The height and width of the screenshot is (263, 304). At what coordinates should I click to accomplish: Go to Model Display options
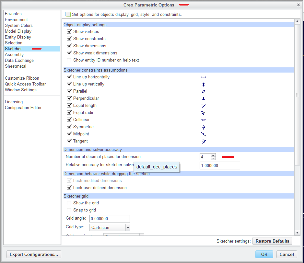point(18,31)
